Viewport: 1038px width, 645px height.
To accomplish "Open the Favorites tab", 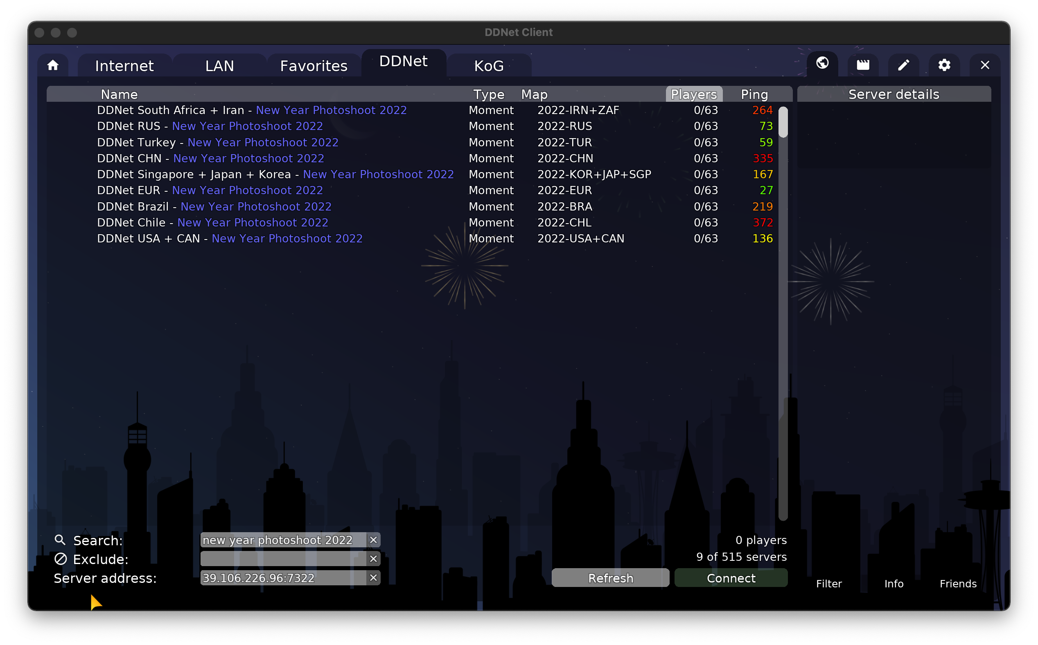I will [x=314, y=66].
